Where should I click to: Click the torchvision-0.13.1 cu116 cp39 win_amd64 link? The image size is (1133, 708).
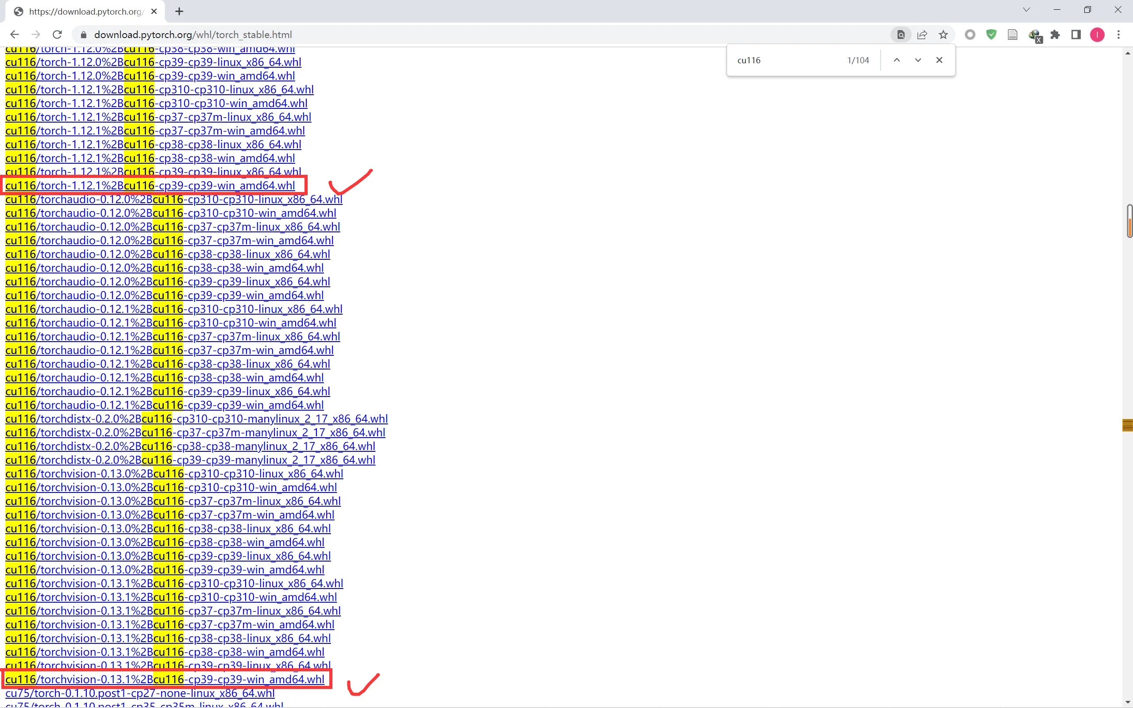click(164, 679)
